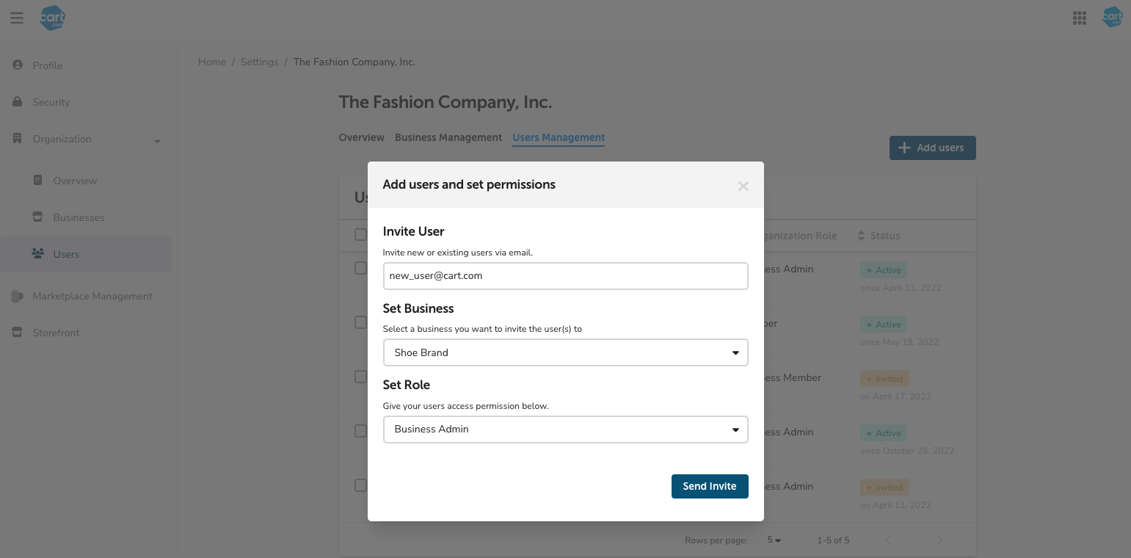
Task: Click the Marketplace Management sidebar icon
Action: (x=18, y=296)
